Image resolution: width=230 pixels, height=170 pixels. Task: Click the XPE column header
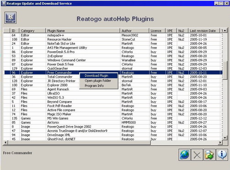[171, 31]
